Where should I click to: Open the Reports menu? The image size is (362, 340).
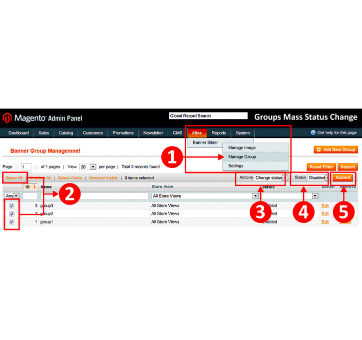coord(219,133)
